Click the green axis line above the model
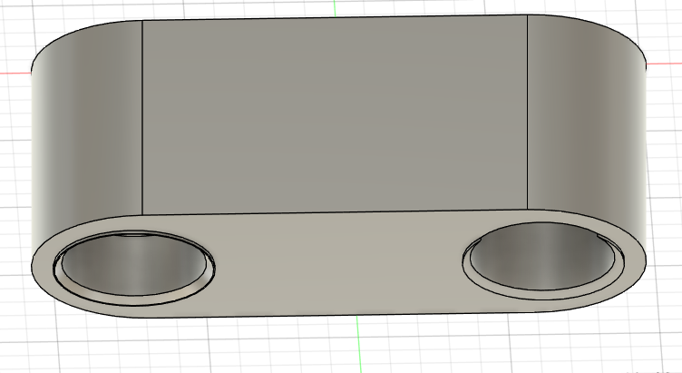The width and height of the screenshot is (682, 373). pyautogui.click(x=335, y=7)
